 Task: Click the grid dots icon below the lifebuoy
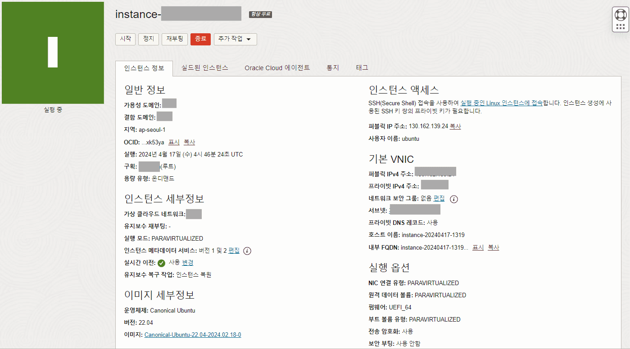[621, 27]
